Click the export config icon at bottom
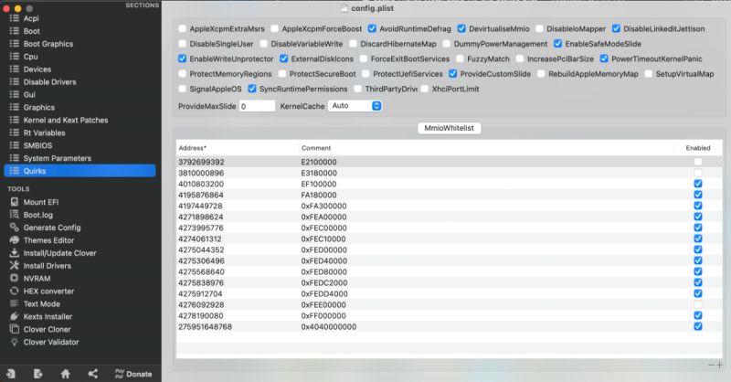 point(38,374)
